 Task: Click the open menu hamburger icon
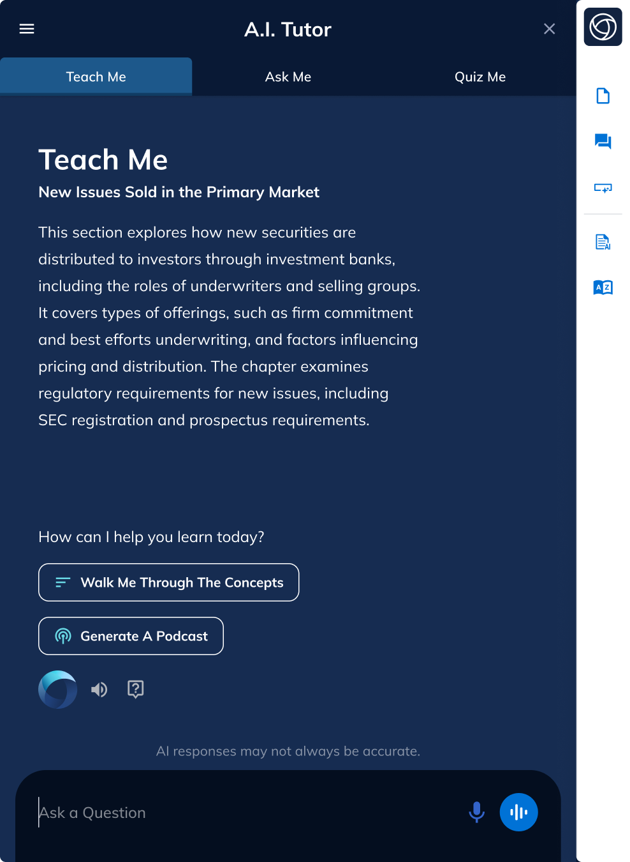pyautogui.click(x=27, y=29)
